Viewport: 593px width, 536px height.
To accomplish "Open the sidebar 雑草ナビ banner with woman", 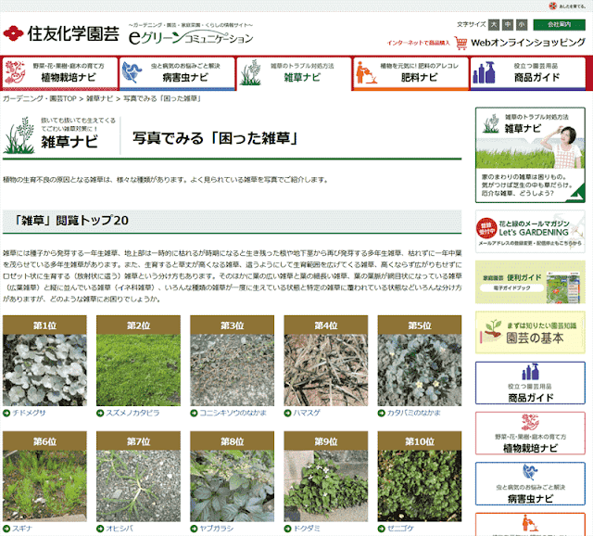I will [x=530, y=155].
